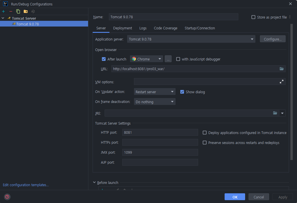Collapse the Tomcat Server tree group
Screen dimensions: 297x203
click(x=3, y=18)
